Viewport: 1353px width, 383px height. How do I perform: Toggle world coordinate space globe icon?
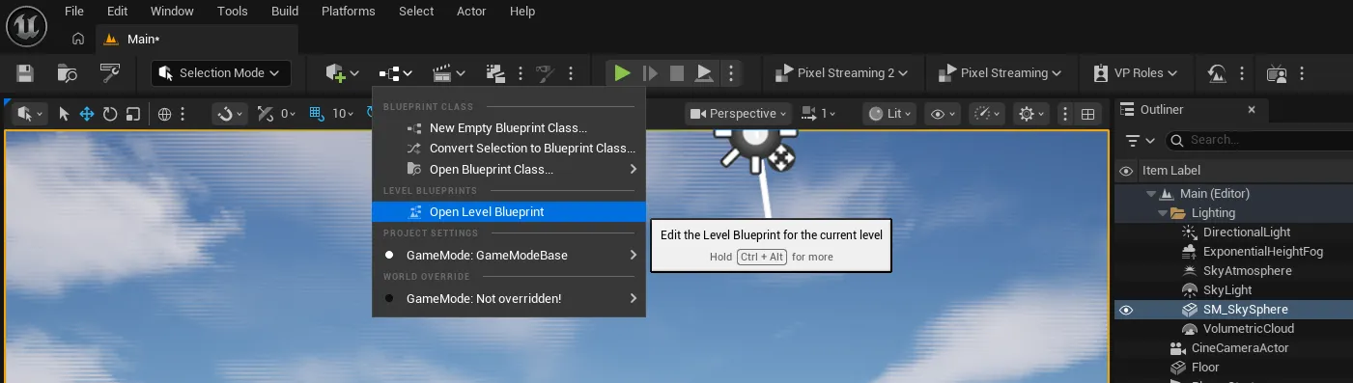point(165,114)
